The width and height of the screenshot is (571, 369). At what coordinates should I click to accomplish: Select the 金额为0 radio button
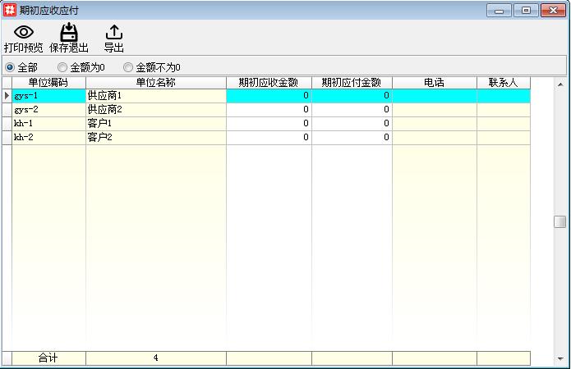click(62, 67)
